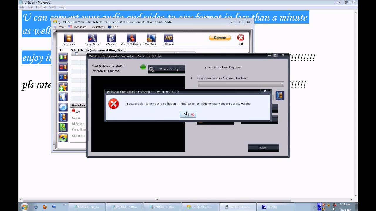376x211 pixels.
Task: Click the 'Start WebCam flux On/Off' label
Action: [108, 66]
